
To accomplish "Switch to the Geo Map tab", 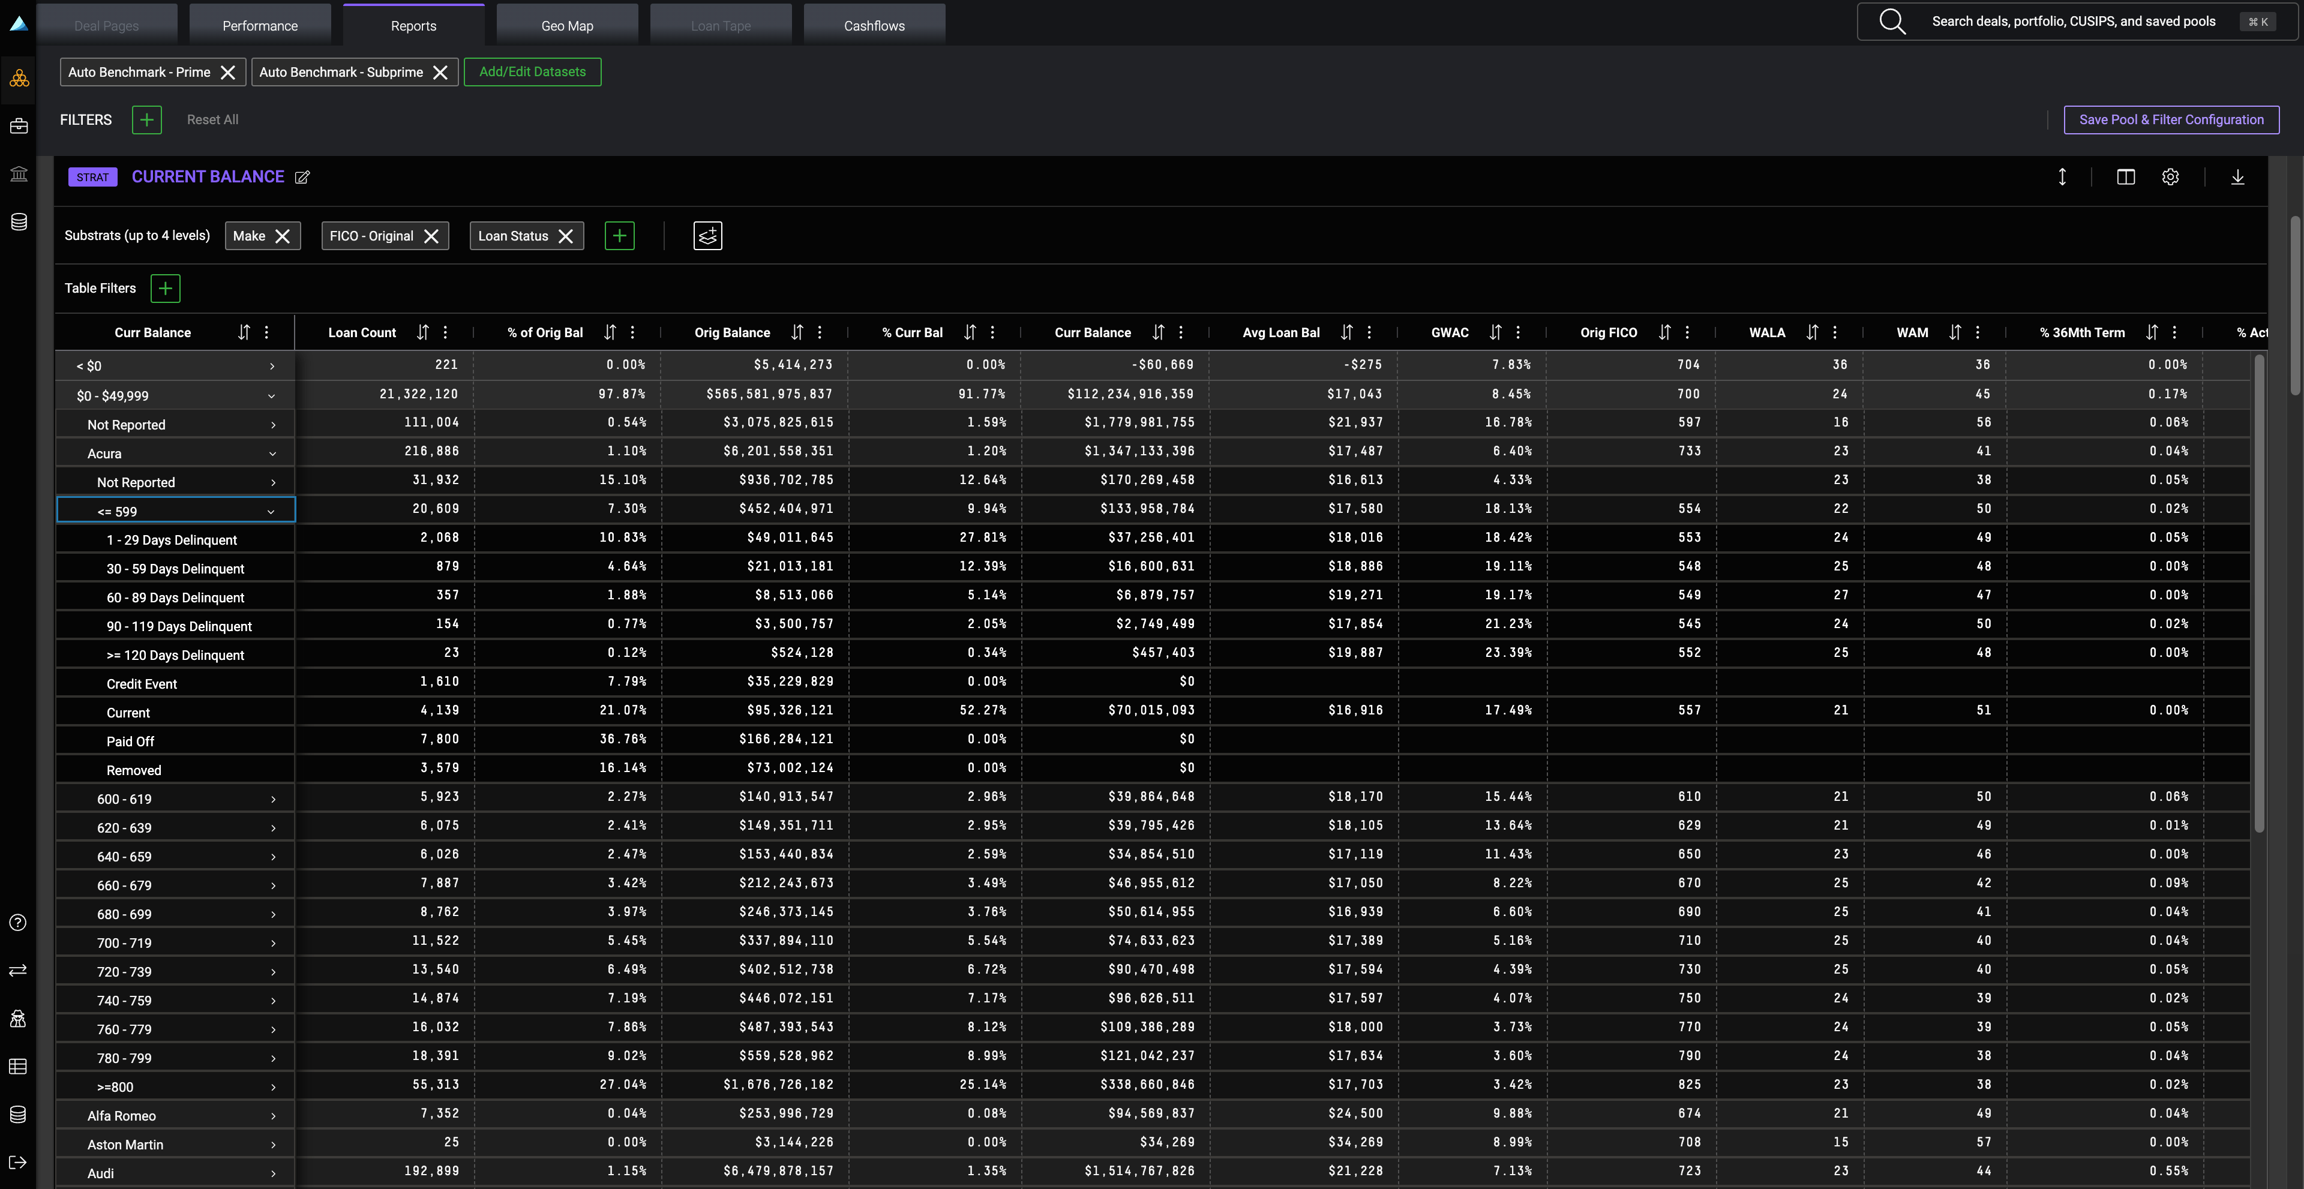I will (x=567, y=26).
